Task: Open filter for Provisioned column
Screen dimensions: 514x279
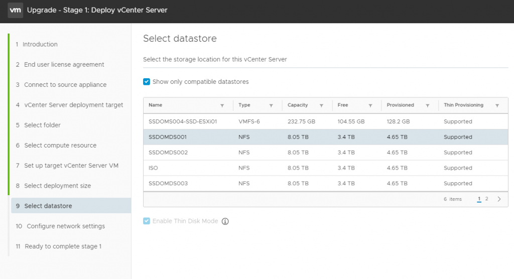Action: [x=428, y=105]
